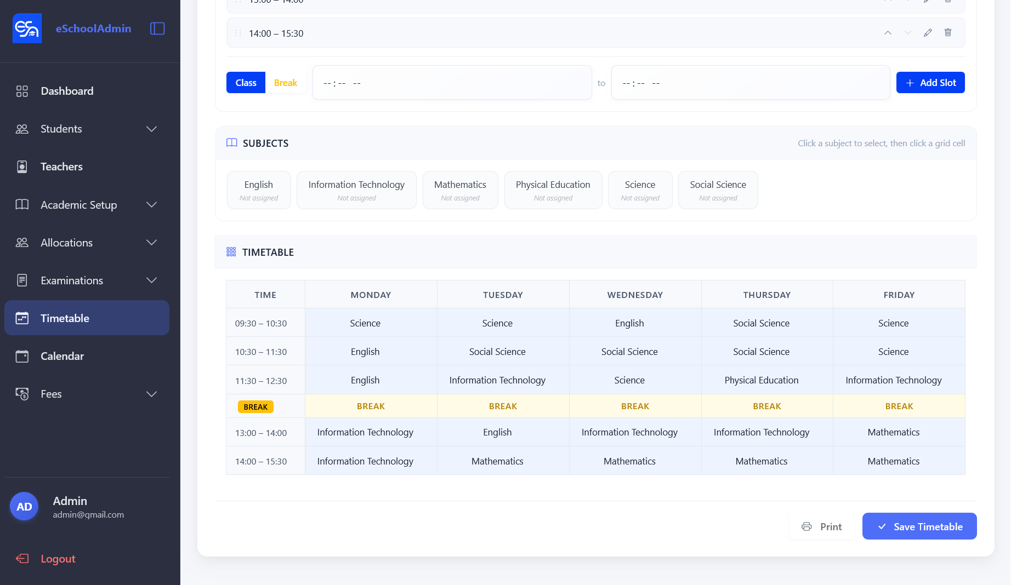Open Dashboard from the sidebar
The width and height of the screenshot is (1011, 585).
pos(87,91)
